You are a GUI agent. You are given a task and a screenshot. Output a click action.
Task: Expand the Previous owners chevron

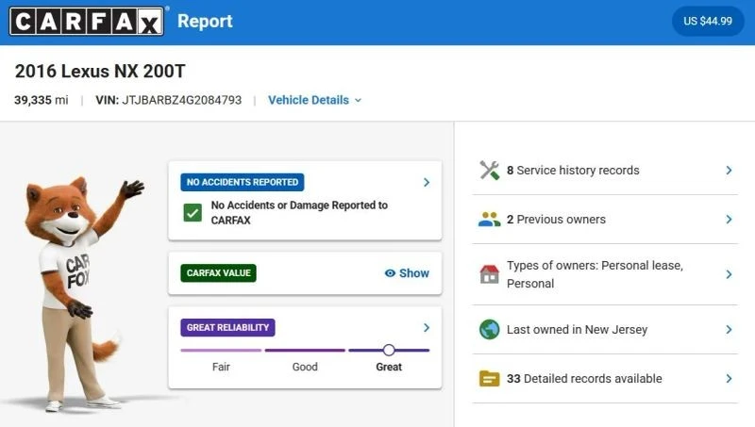click(x=729, y=220)
